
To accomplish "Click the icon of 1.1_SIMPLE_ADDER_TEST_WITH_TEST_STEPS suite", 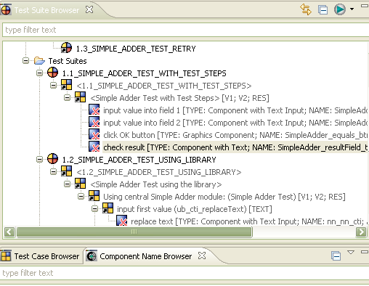I will pos(52,73).
